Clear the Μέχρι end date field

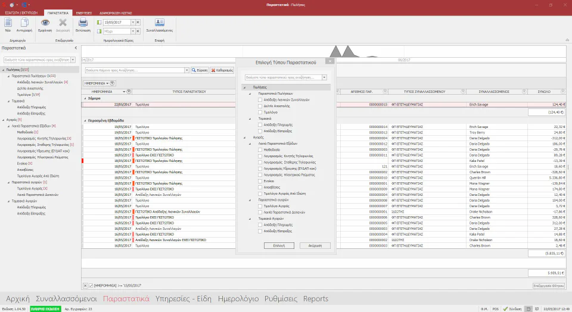click(x=138, y=32)
